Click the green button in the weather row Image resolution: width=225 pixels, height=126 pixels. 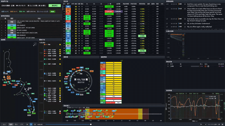click(x=52, y=11)
